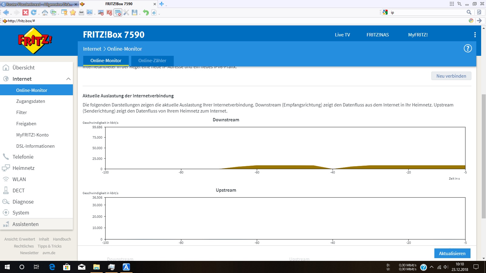Open Live TV in header
This screenshot has width=486, height=273.
coord(342,35)
